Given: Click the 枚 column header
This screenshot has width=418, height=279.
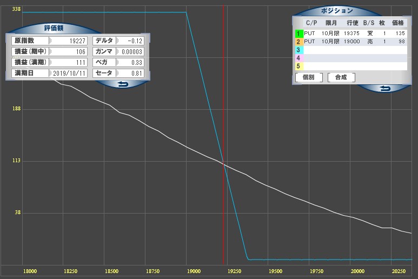Looking at the screenshot, I should pyautogui.click(x=382, y=23).
